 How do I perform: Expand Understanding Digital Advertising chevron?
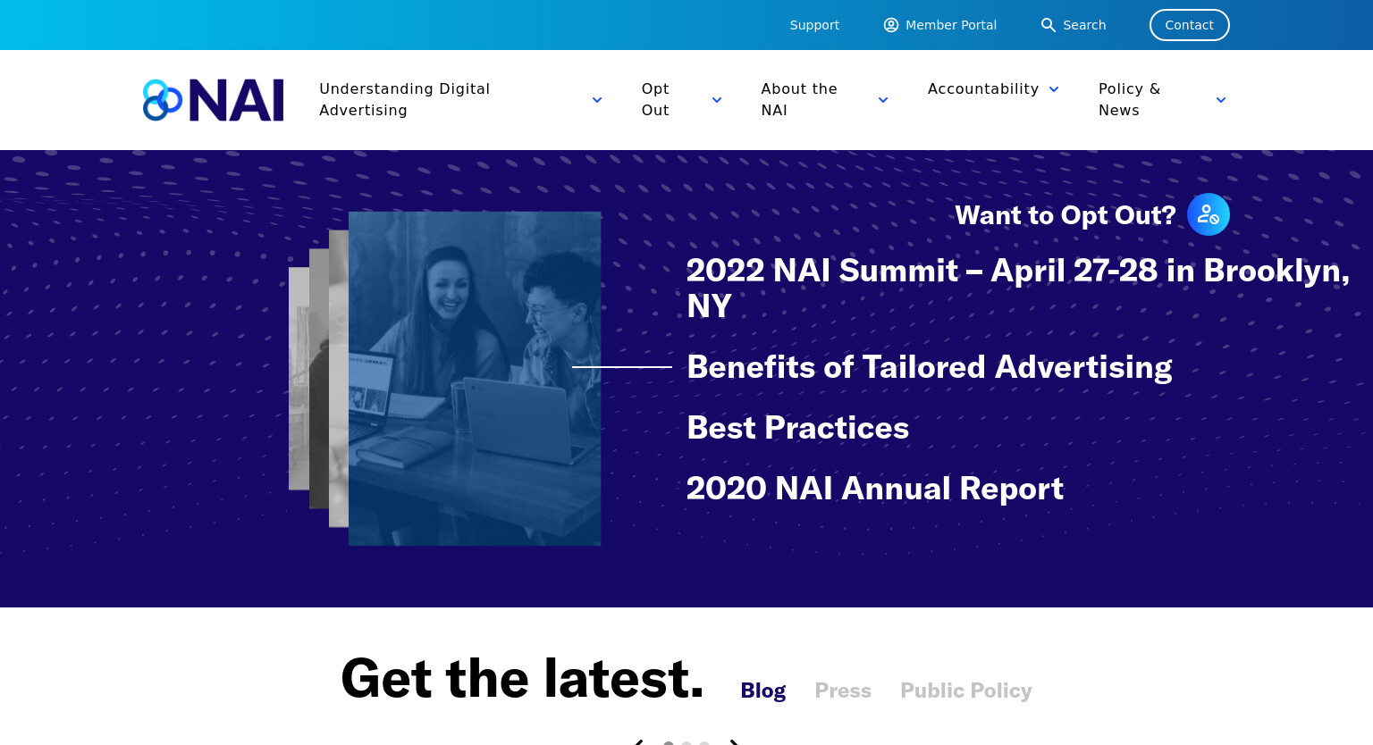tap(597, 100)
